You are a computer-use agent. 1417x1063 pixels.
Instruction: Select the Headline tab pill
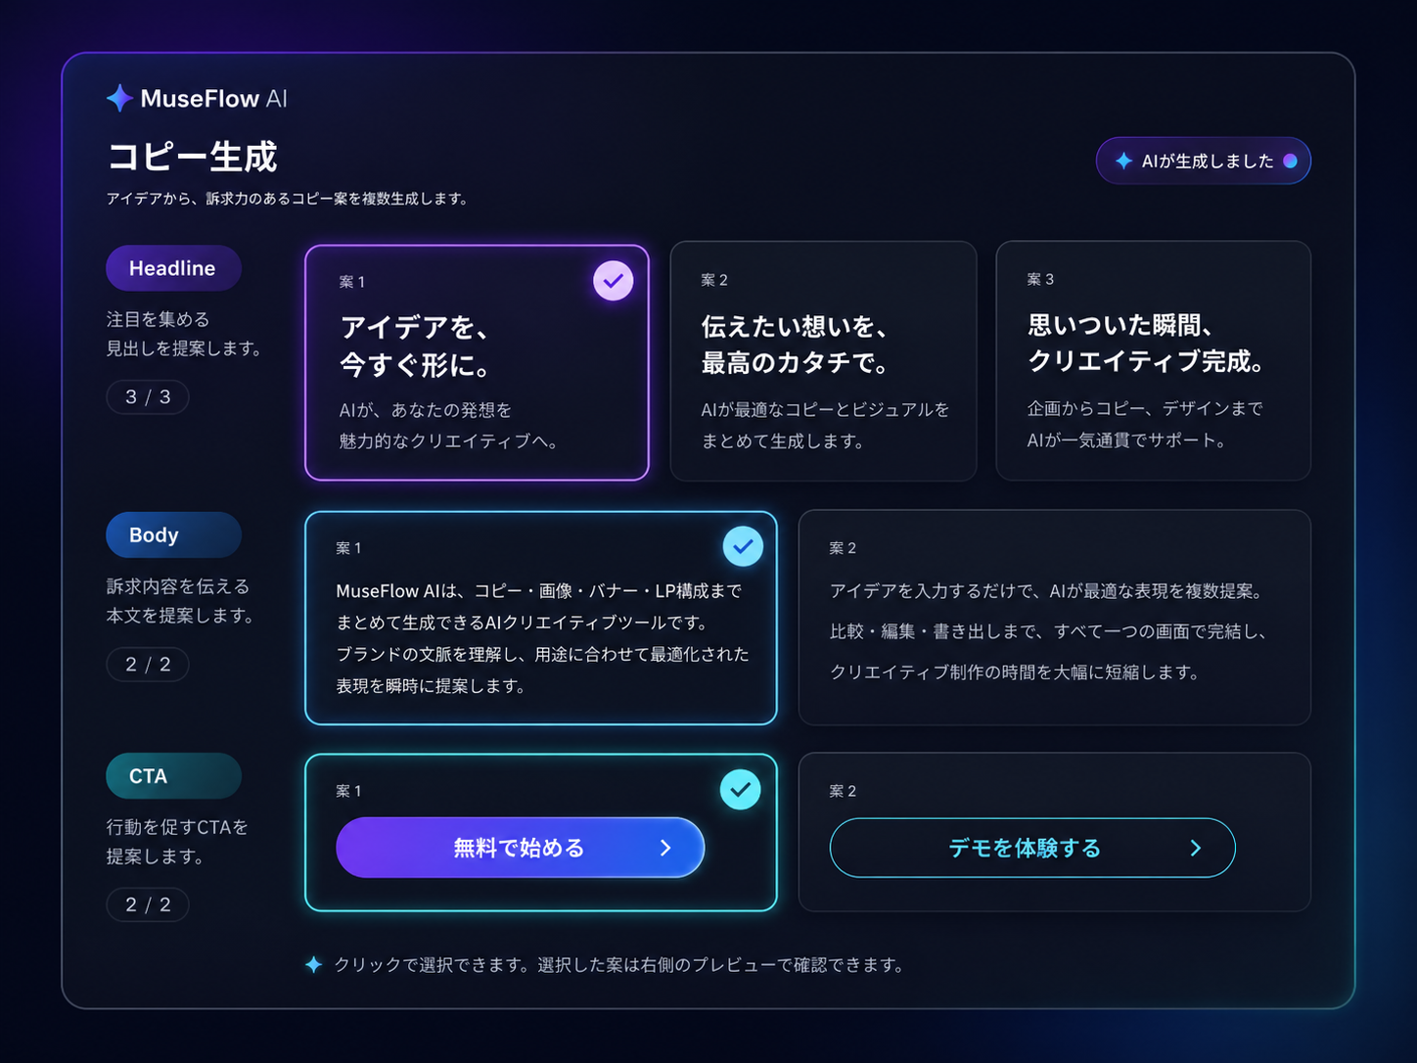pos(173,268)
